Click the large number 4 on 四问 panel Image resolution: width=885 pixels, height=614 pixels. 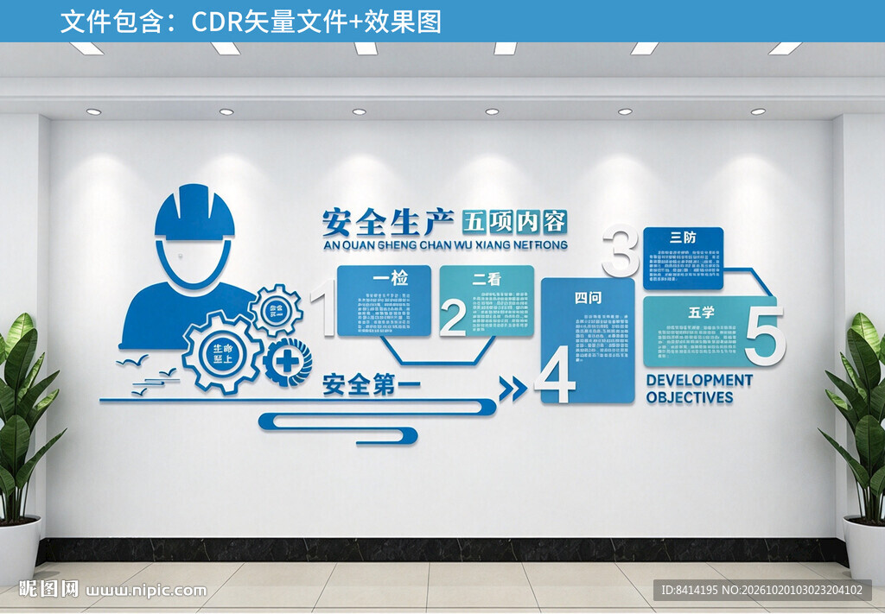point(555,374)
